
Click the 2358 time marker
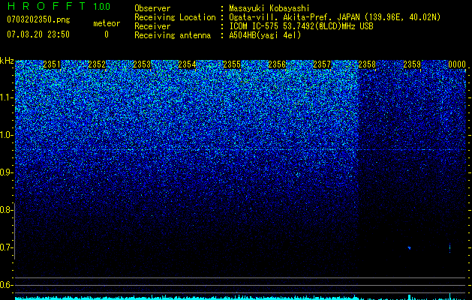tap(367, 64)
